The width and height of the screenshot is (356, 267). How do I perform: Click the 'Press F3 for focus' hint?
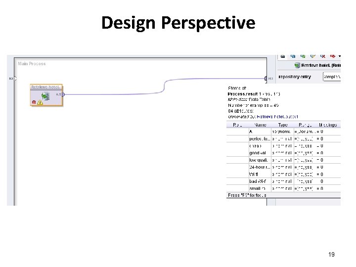click(x=247, y=195)
